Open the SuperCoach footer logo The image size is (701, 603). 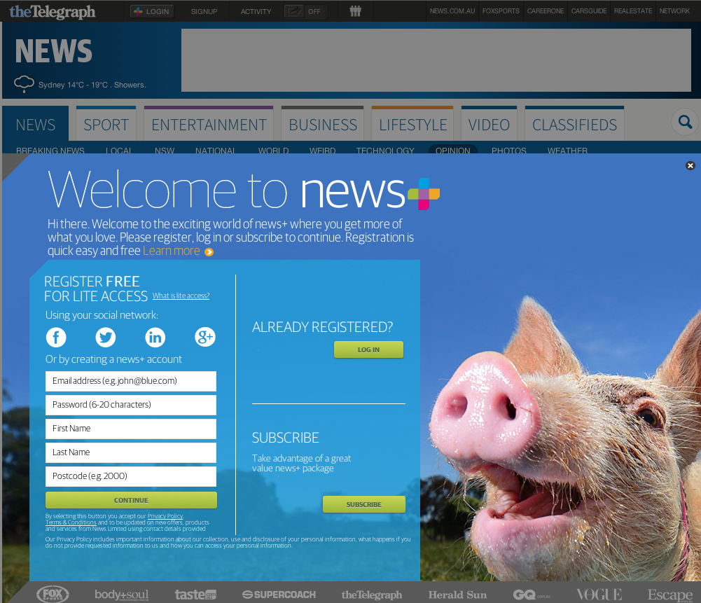click(x=279, y=595)
